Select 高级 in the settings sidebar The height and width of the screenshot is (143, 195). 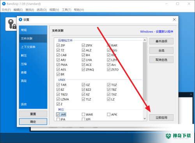tap(33, 81)
